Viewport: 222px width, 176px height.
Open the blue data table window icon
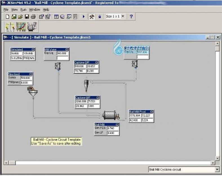point(56,17)
